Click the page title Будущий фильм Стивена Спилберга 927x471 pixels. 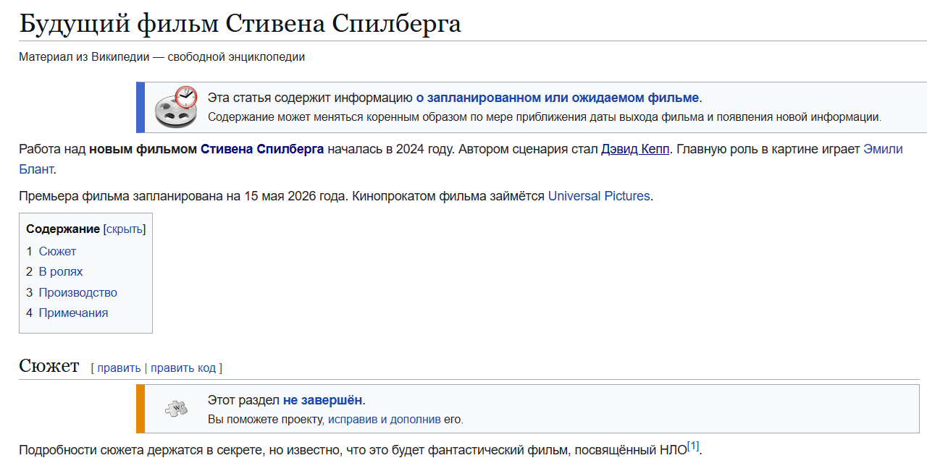tap(240, 23)
